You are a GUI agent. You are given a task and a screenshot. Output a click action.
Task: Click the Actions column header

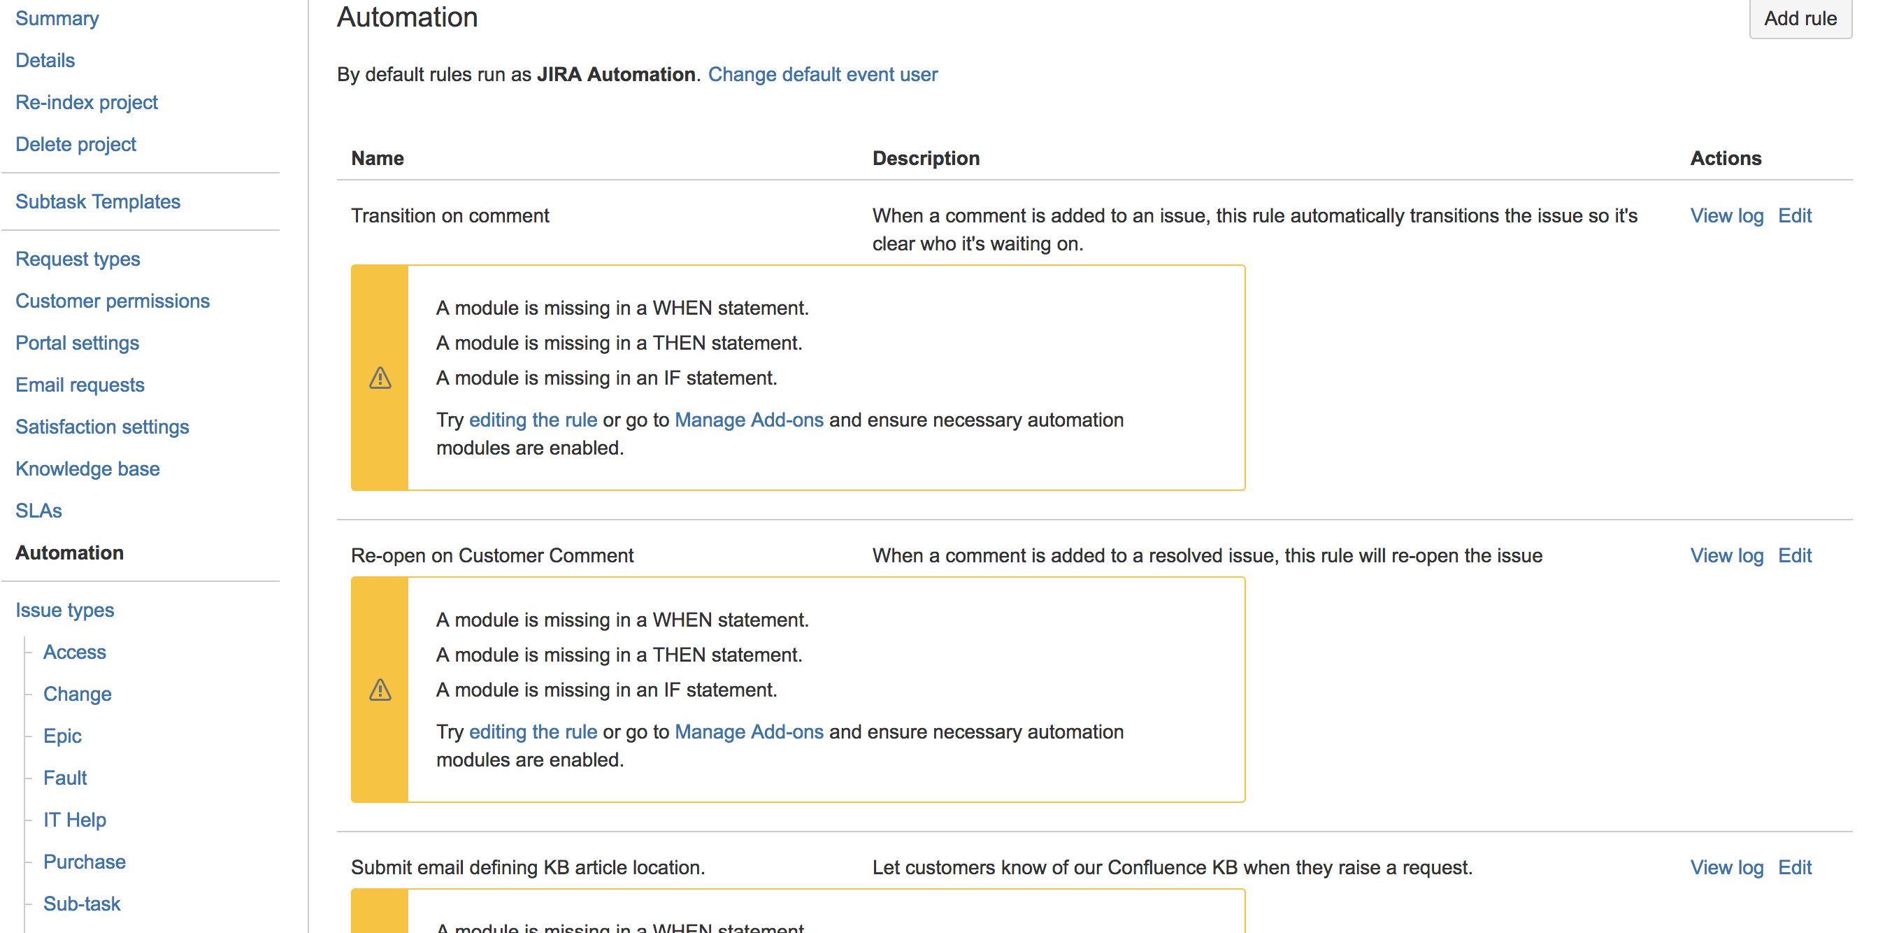1726,158
